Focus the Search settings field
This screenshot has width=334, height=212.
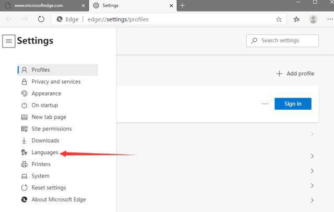coord(282,41)
